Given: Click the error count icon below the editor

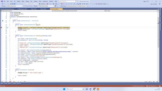Looking at the screenshot, I should coord(10,82).
